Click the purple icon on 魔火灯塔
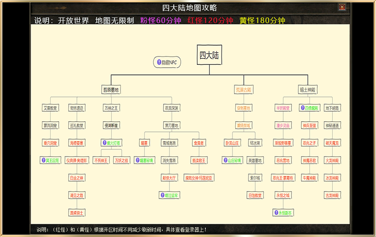Image resolution: width=376 pixels, height=237 pixels. [x=104, y=142]
